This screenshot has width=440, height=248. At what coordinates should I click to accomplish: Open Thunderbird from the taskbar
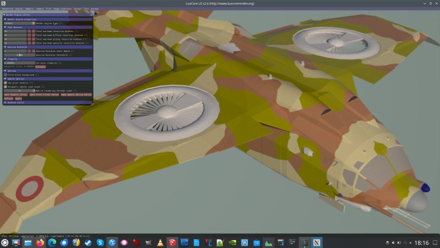point(64,242)
